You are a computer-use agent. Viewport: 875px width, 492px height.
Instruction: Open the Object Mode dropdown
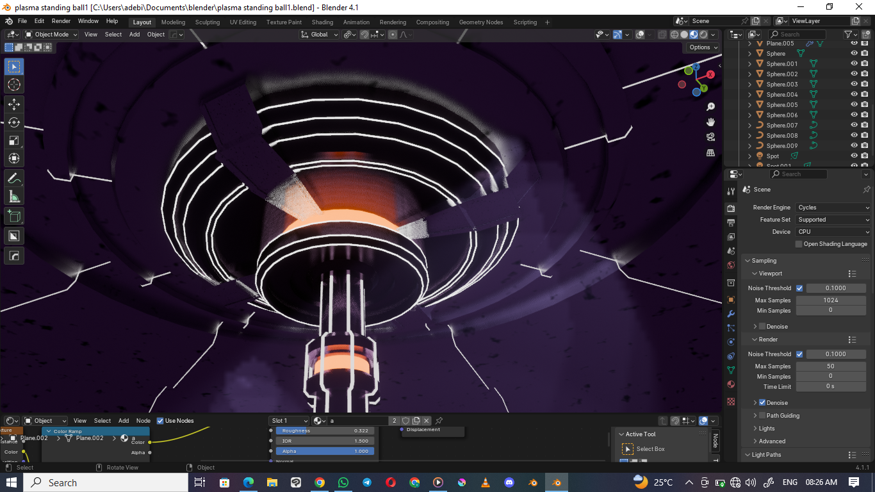point(51,35)
